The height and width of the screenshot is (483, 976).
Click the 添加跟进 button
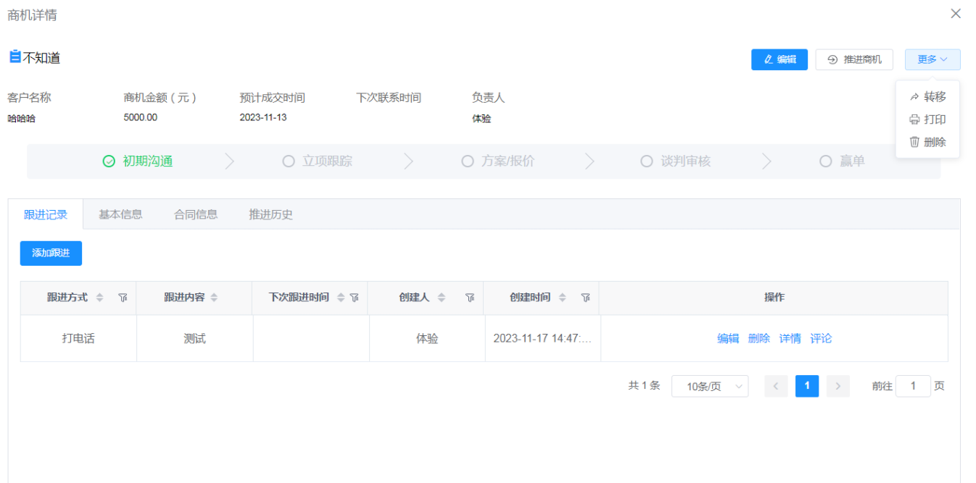(50, 253)
